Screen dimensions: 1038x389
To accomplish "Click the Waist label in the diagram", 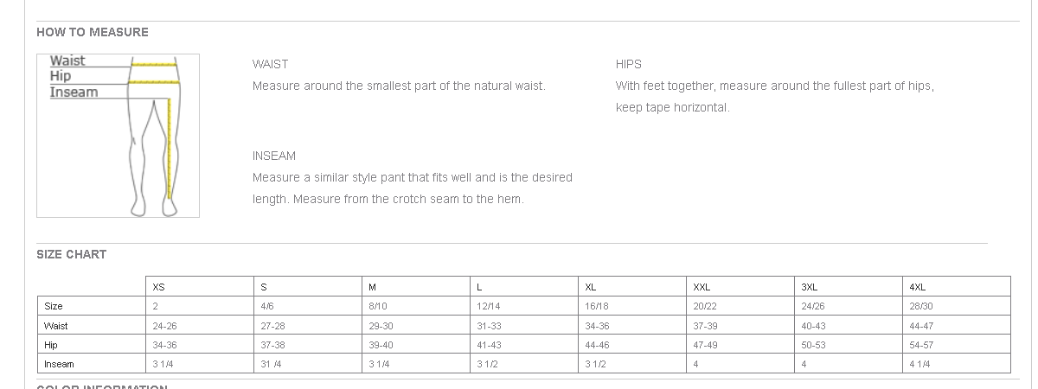I will (x=67, y=61).
